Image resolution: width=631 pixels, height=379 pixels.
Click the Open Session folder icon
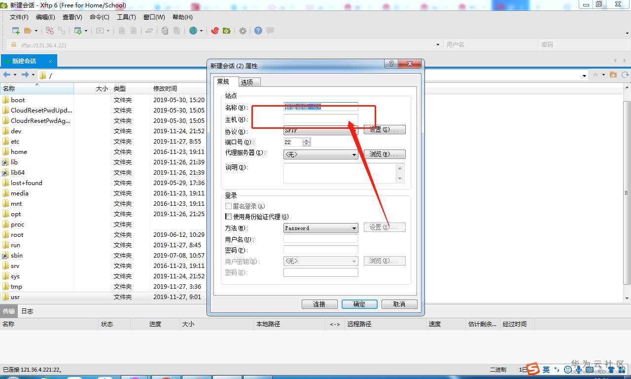28,31
